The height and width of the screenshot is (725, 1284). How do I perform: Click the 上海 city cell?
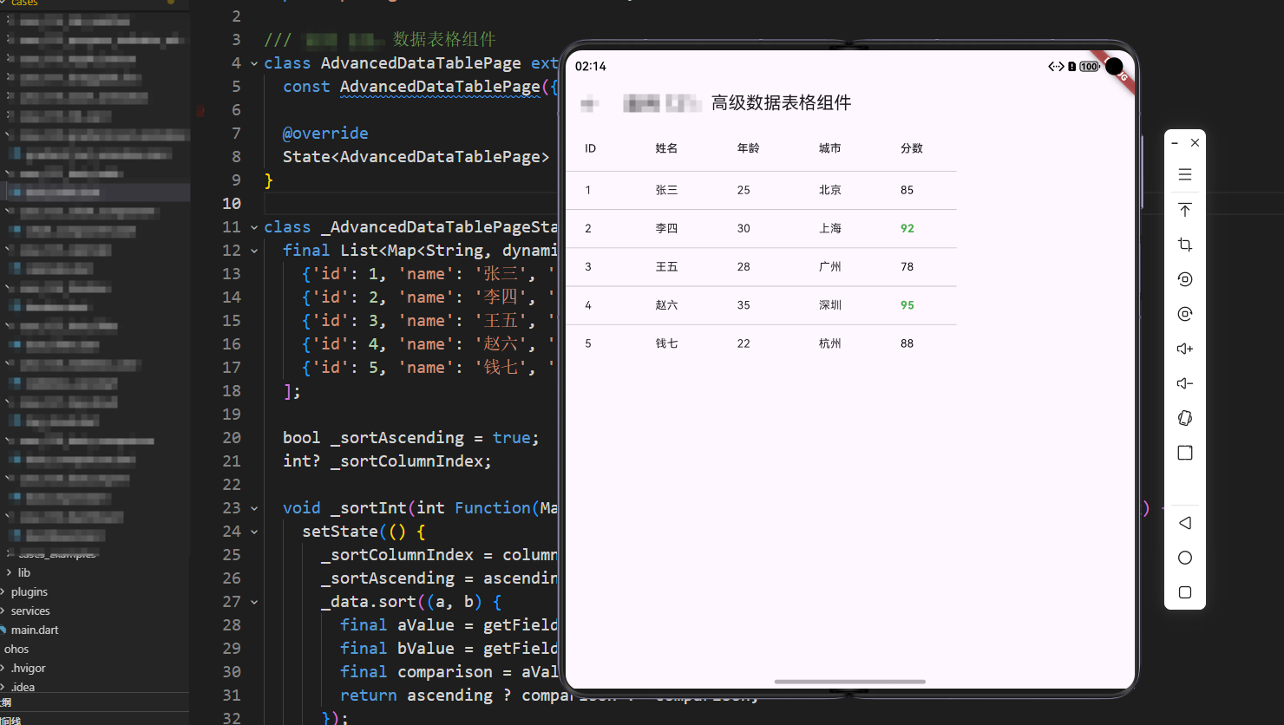point(829,228)
